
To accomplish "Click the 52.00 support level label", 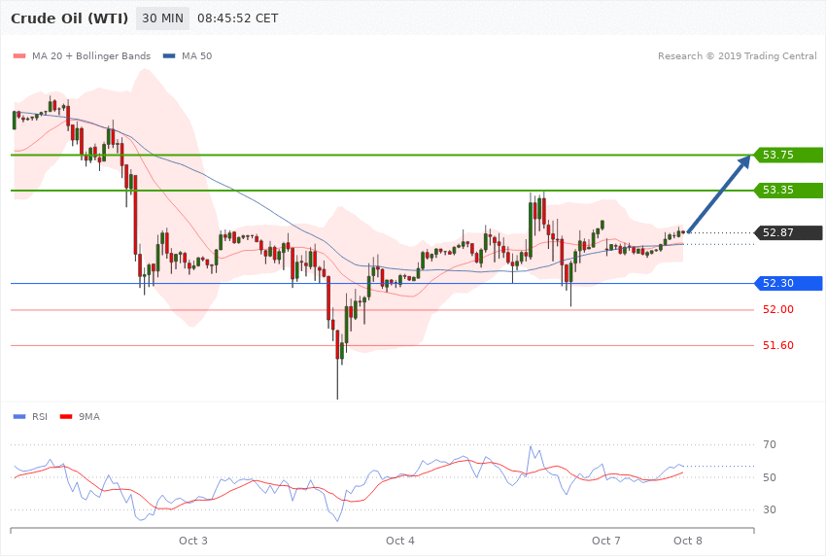I will click(x=778, y=310).
